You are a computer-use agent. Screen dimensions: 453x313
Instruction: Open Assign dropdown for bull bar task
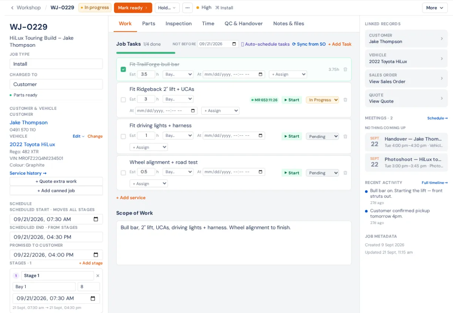[288, 74]
